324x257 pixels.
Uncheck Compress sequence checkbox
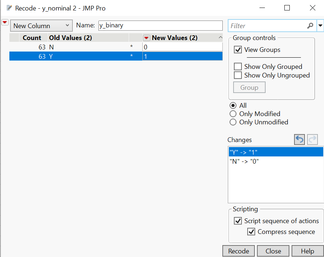click(x=251, y=232)
